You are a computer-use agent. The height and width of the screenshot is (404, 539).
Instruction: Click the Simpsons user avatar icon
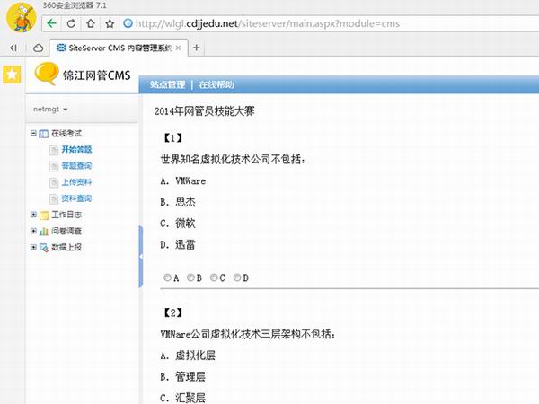20,15
